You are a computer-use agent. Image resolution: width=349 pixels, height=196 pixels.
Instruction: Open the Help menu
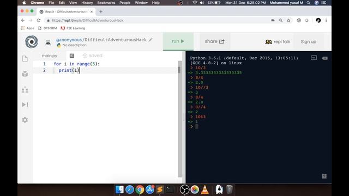pos(155,3)
